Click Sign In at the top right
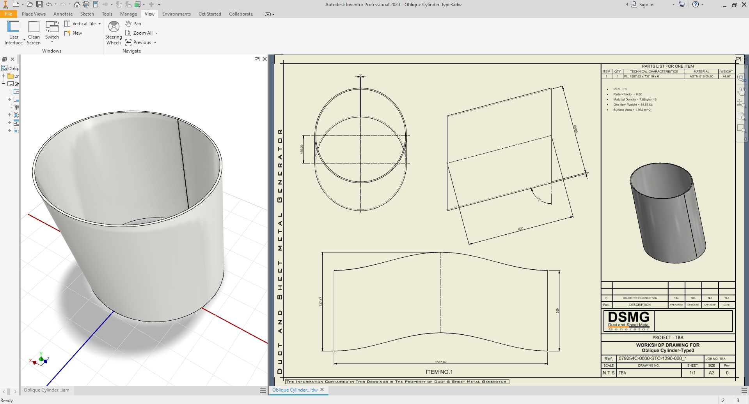This screenshot has width=749, height=404. coord(646,5)
